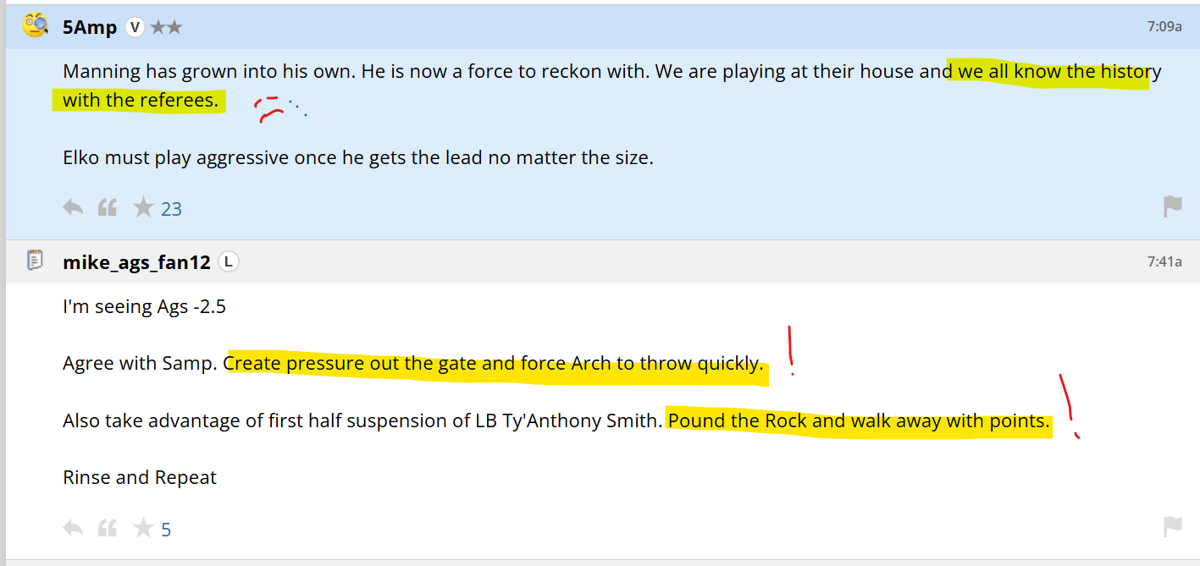The height and width of the screenshot is (566, 1200).
Task: View the 5 stars count on mike's post
Action: click(166, 530)
